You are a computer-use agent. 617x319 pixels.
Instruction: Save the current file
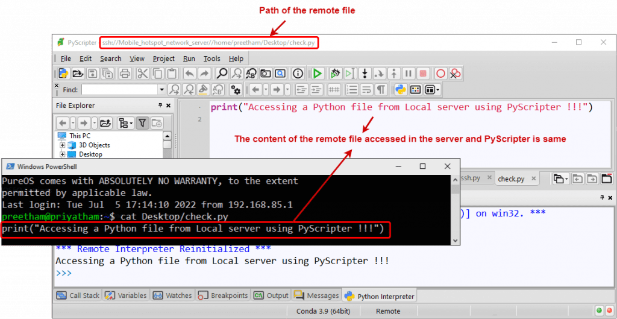click(92, 73)
